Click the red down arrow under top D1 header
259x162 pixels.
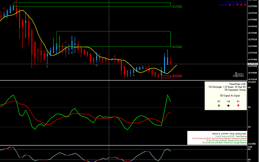[241, 5]
